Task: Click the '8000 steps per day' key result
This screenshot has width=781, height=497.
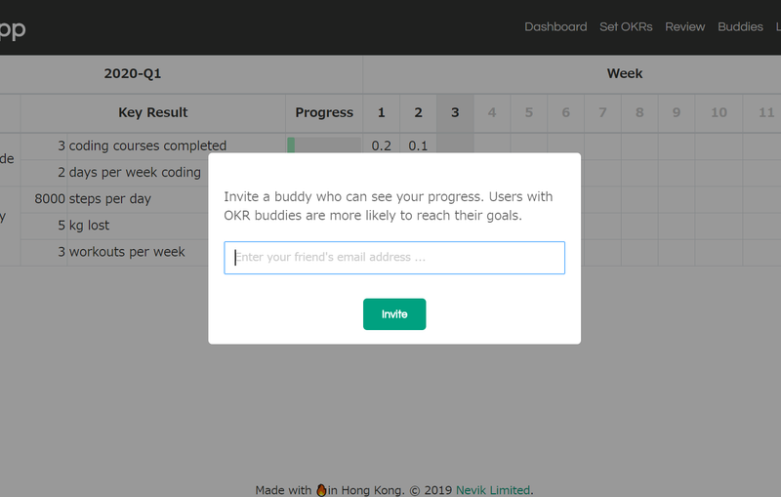Action: (93, 198)
